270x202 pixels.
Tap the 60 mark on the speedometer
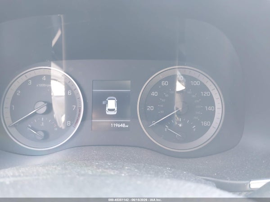pos(165,83)
